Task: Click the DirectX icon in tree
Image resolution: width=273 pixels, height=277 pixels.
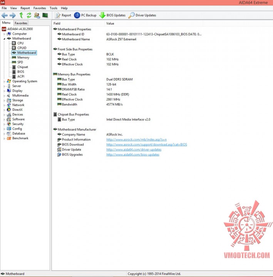Action: point(9,110)
